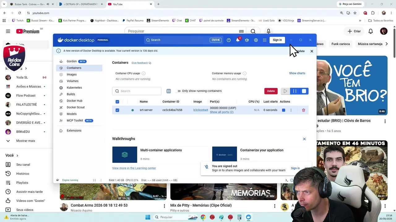Image resolution: width=396 pixels, height=222 pixels.
Task: Open Windows Start menu
Action: pyautogui.click(x=148, y=217)
